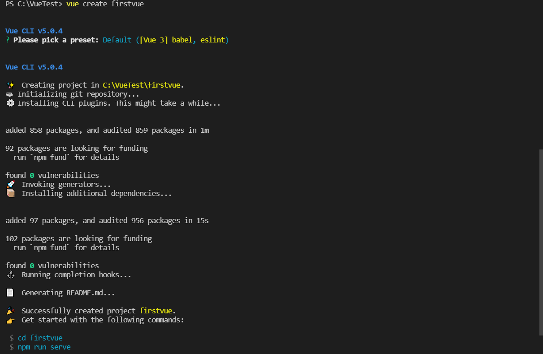Click pointing hand emoji before 'Get started'
The image size is (543, 354).
point(11,320)
